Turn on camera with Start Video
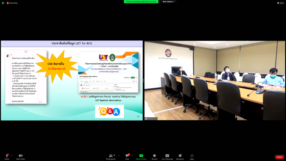Image resolution: width=286 pixels, height=161 pixels. pos(20,156)
